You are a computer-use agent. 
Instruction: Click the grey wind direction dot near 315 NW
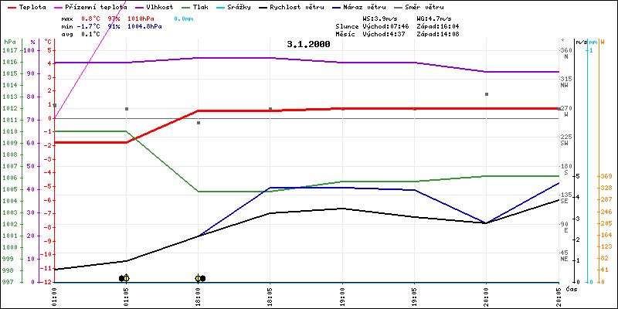click(486, 94)
